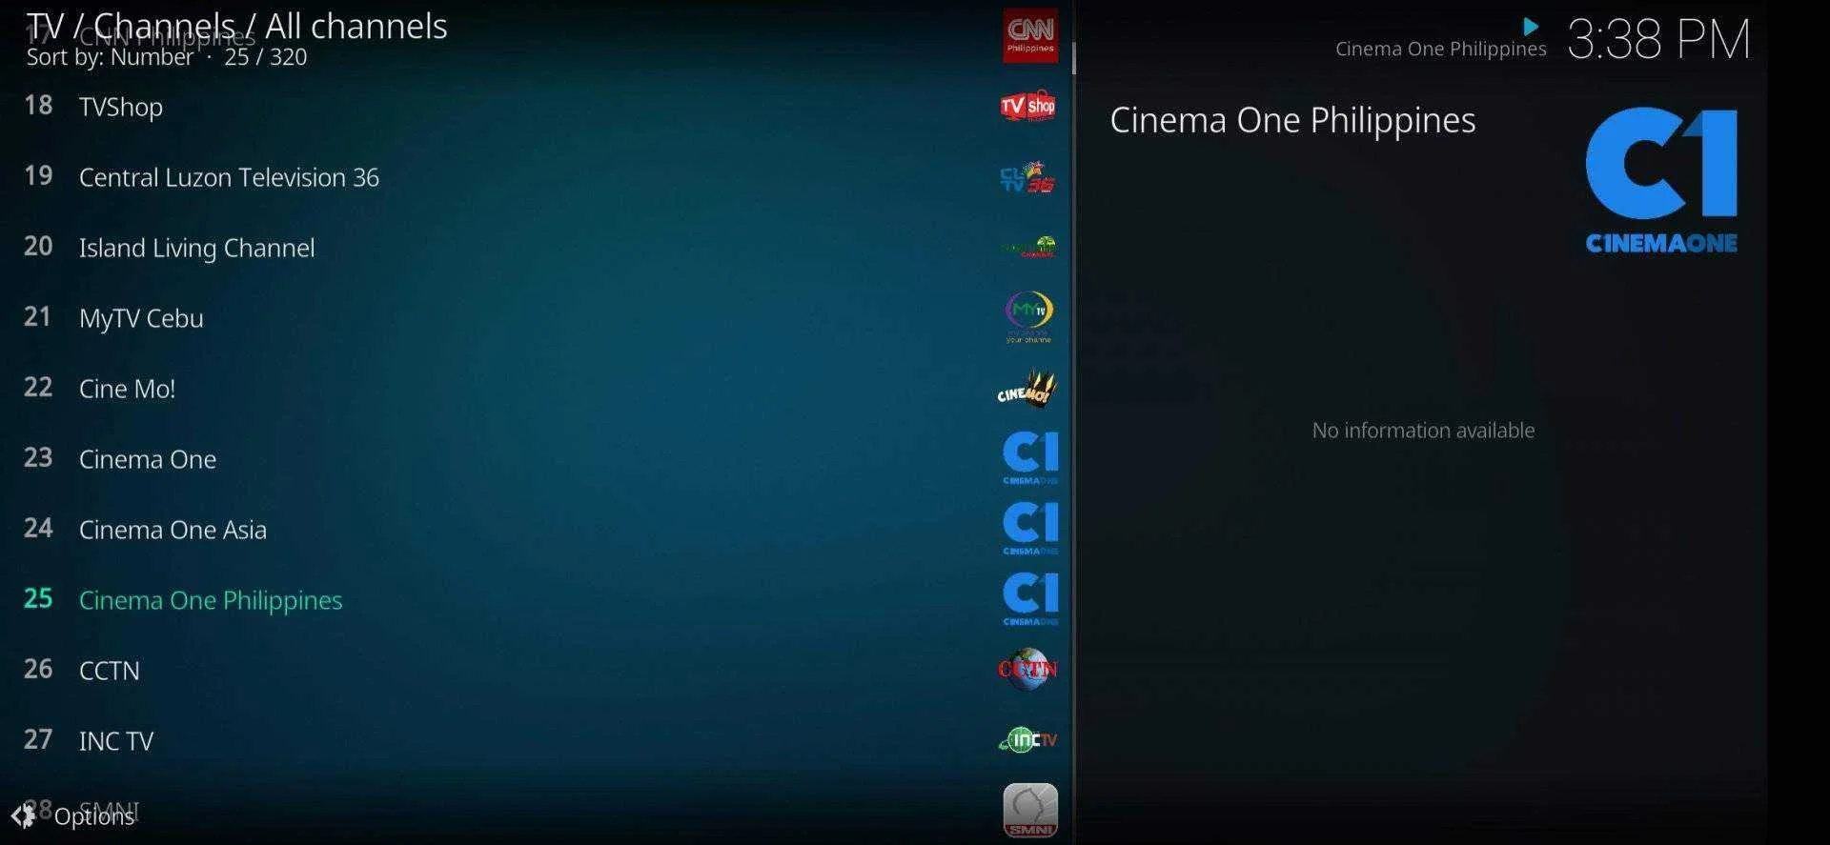Click the 3:38 PM clock
The image size is (1830, 845).
coord(1658,40)
